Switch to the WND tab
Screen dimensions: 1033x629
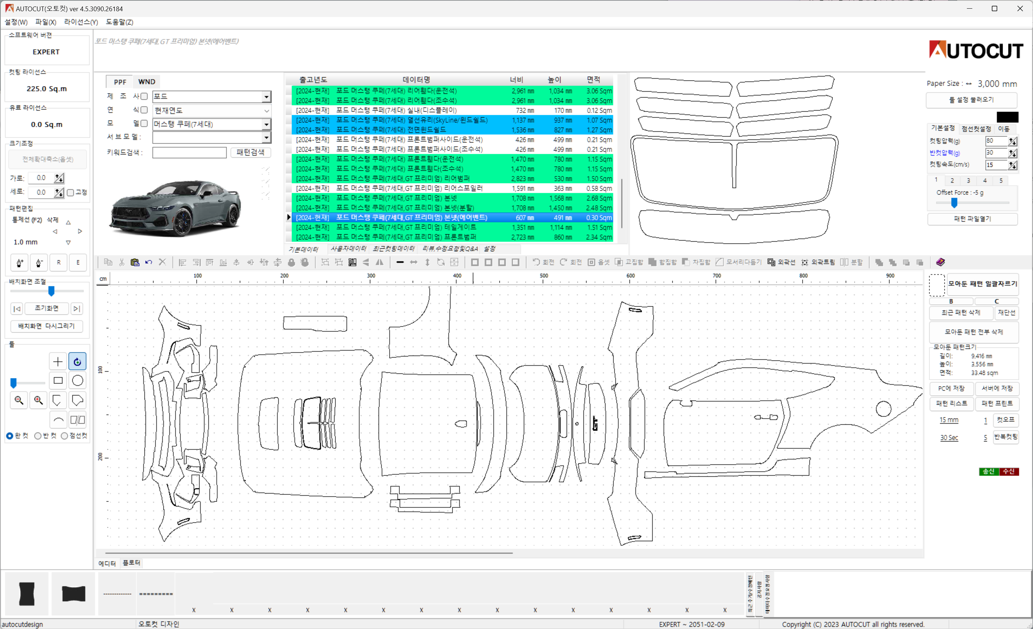[147, 82]
